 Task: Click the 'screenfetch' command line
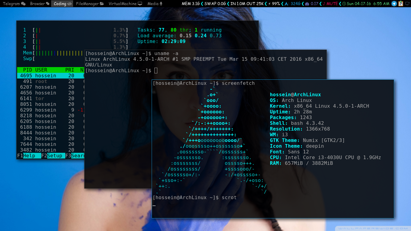204,83
